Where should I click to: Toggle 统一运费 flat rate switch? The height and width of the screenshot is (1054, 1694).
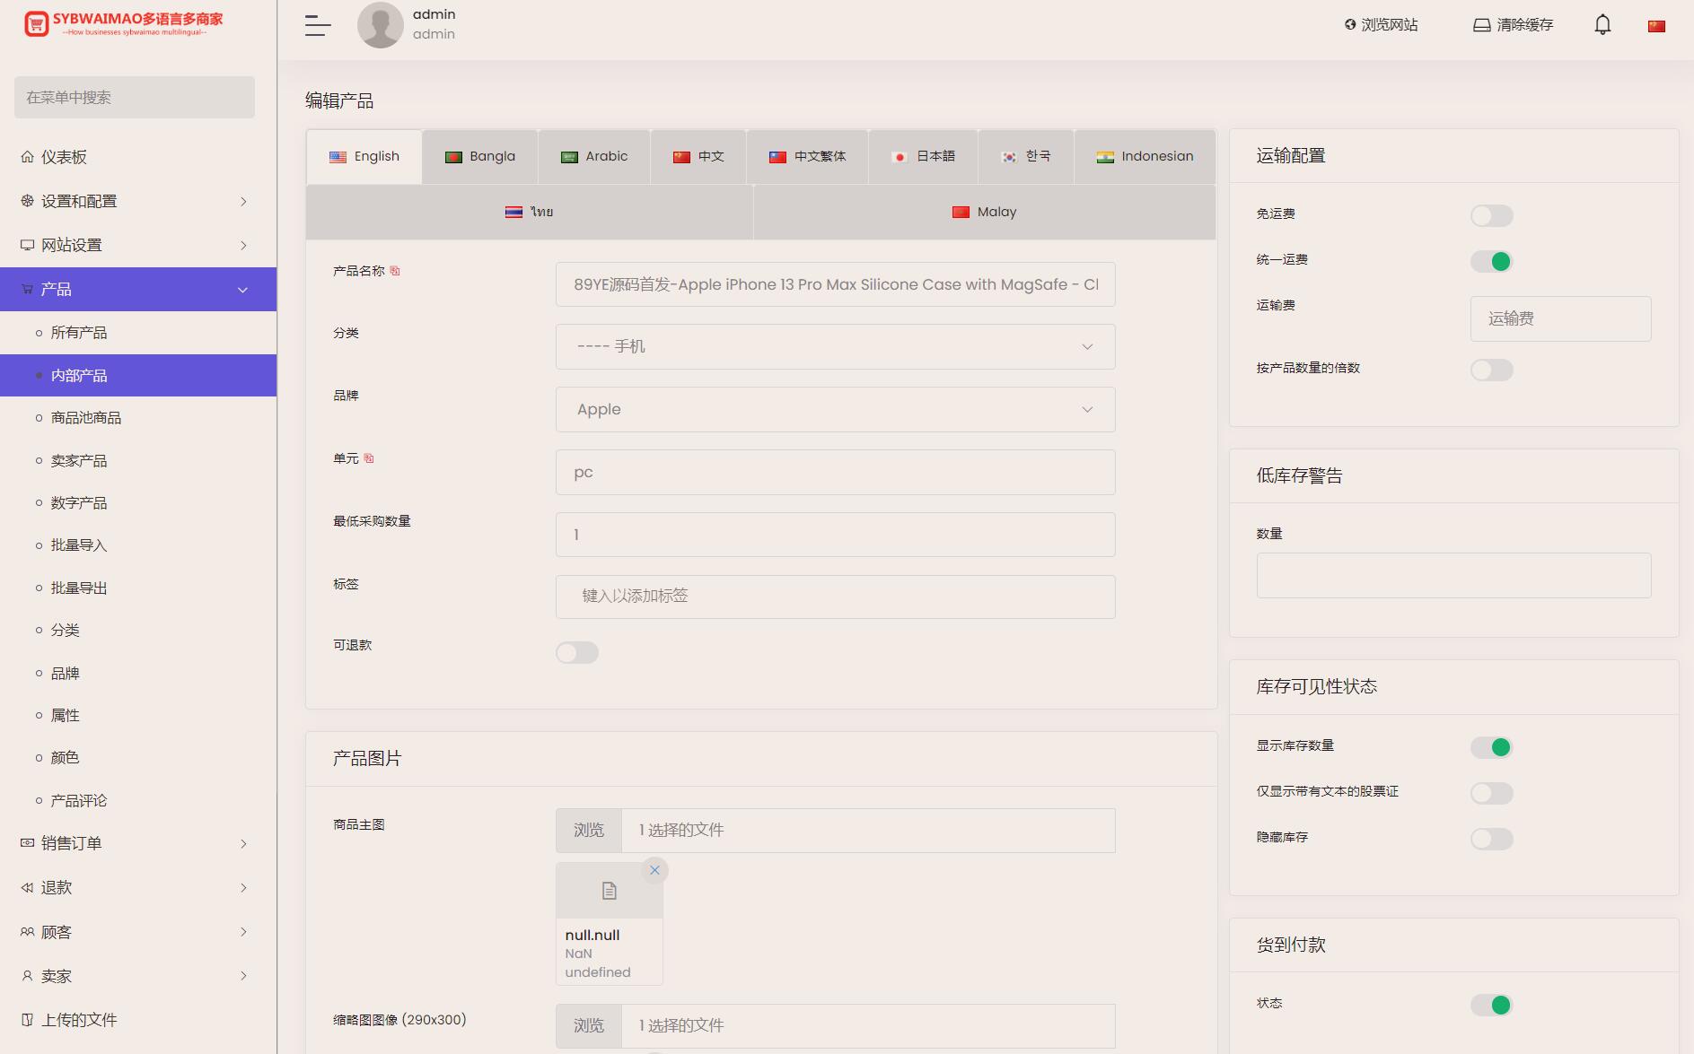point(1492,261)
